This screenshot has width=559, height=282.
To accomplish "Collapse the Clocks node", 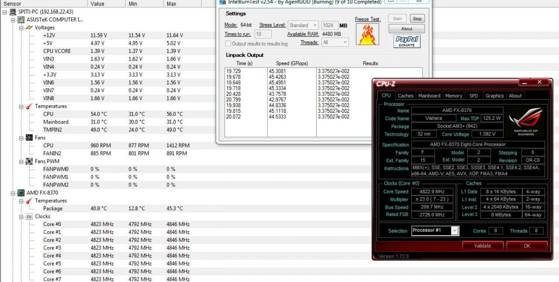I will (21, 216).
